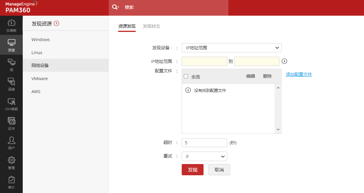Click the 添加配置文件 link
This screenshot has width=364, height=193.
(299, 74)
